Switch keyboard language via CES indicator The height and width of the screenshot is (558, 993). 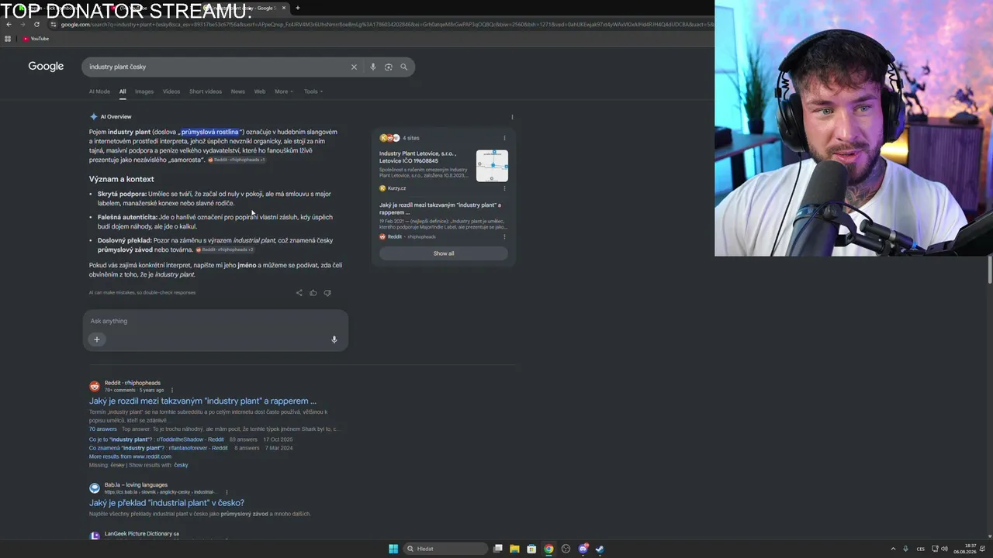tap(921, 549)
